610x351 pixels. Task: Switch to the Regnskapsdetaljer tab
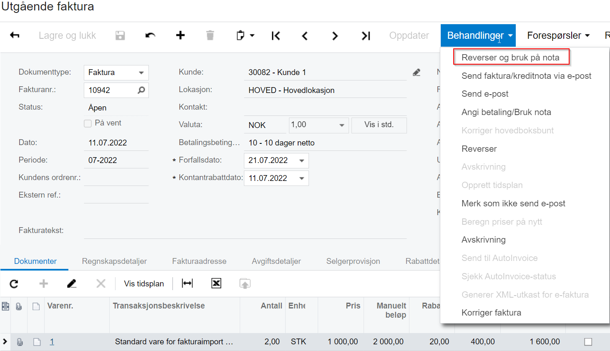pos(114,261)
